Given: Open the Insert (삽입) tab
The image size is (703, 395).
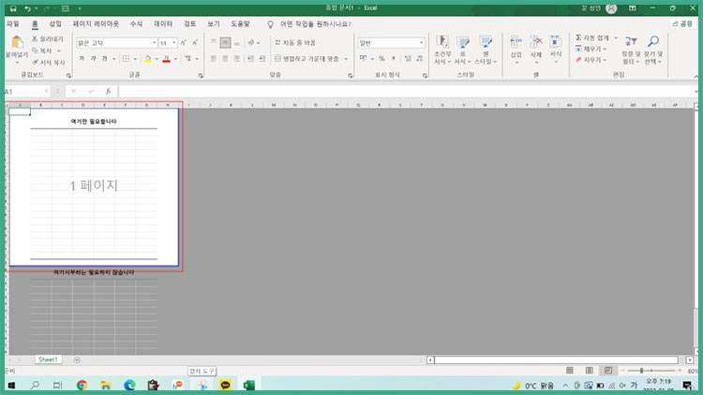Looking at the screenshot, I should pos(55,23).
